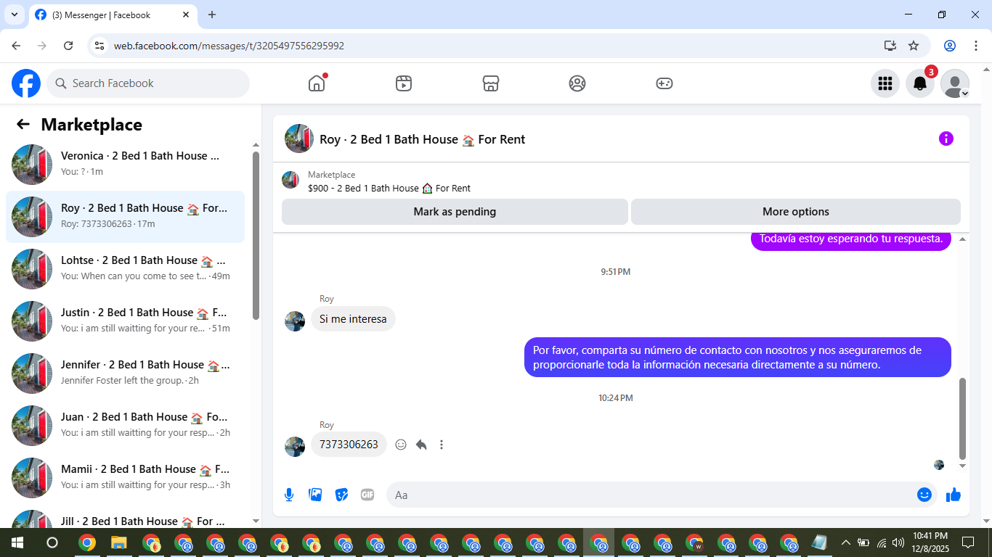The height and width of the screenshot is (557, 992).
Task: View site information icon in address bar
Action: (x=100, y=46)
